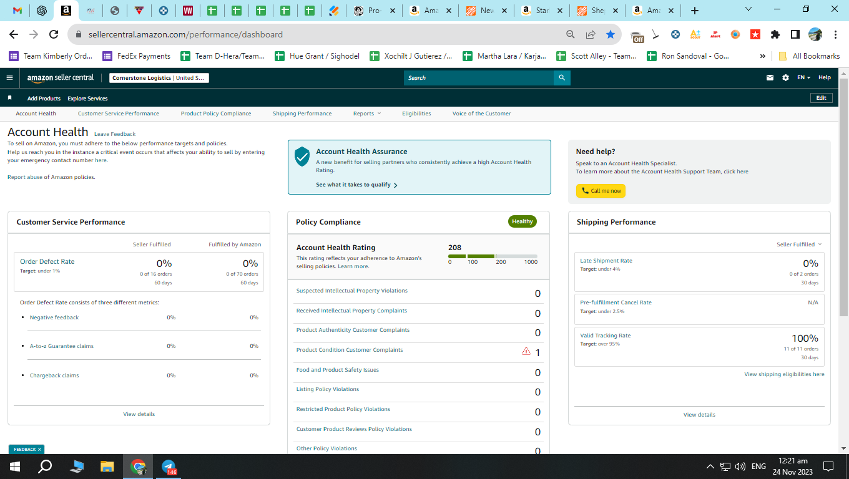Image resolution: width=849 pixels, height=479 pixels.
Task: Click the Amazon Seller Central logo
Action: click(61, 78)
